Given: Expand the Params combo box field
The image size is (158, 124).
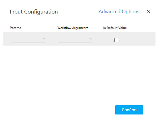Looking at the screenshot, I should 28,39.
